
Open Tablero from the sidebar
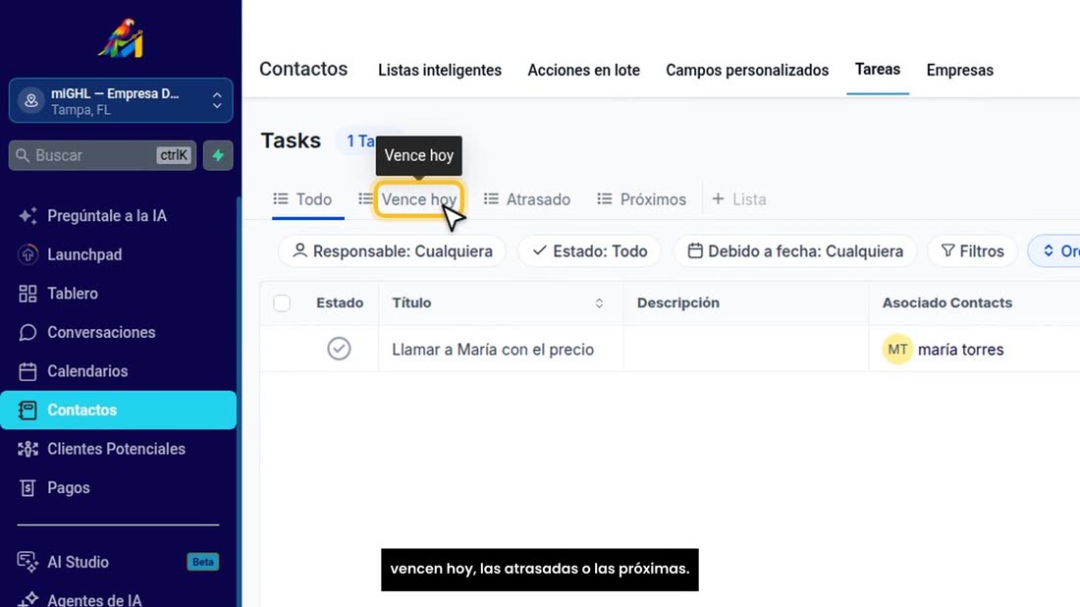pyautogui.click(x=73, y=294)
